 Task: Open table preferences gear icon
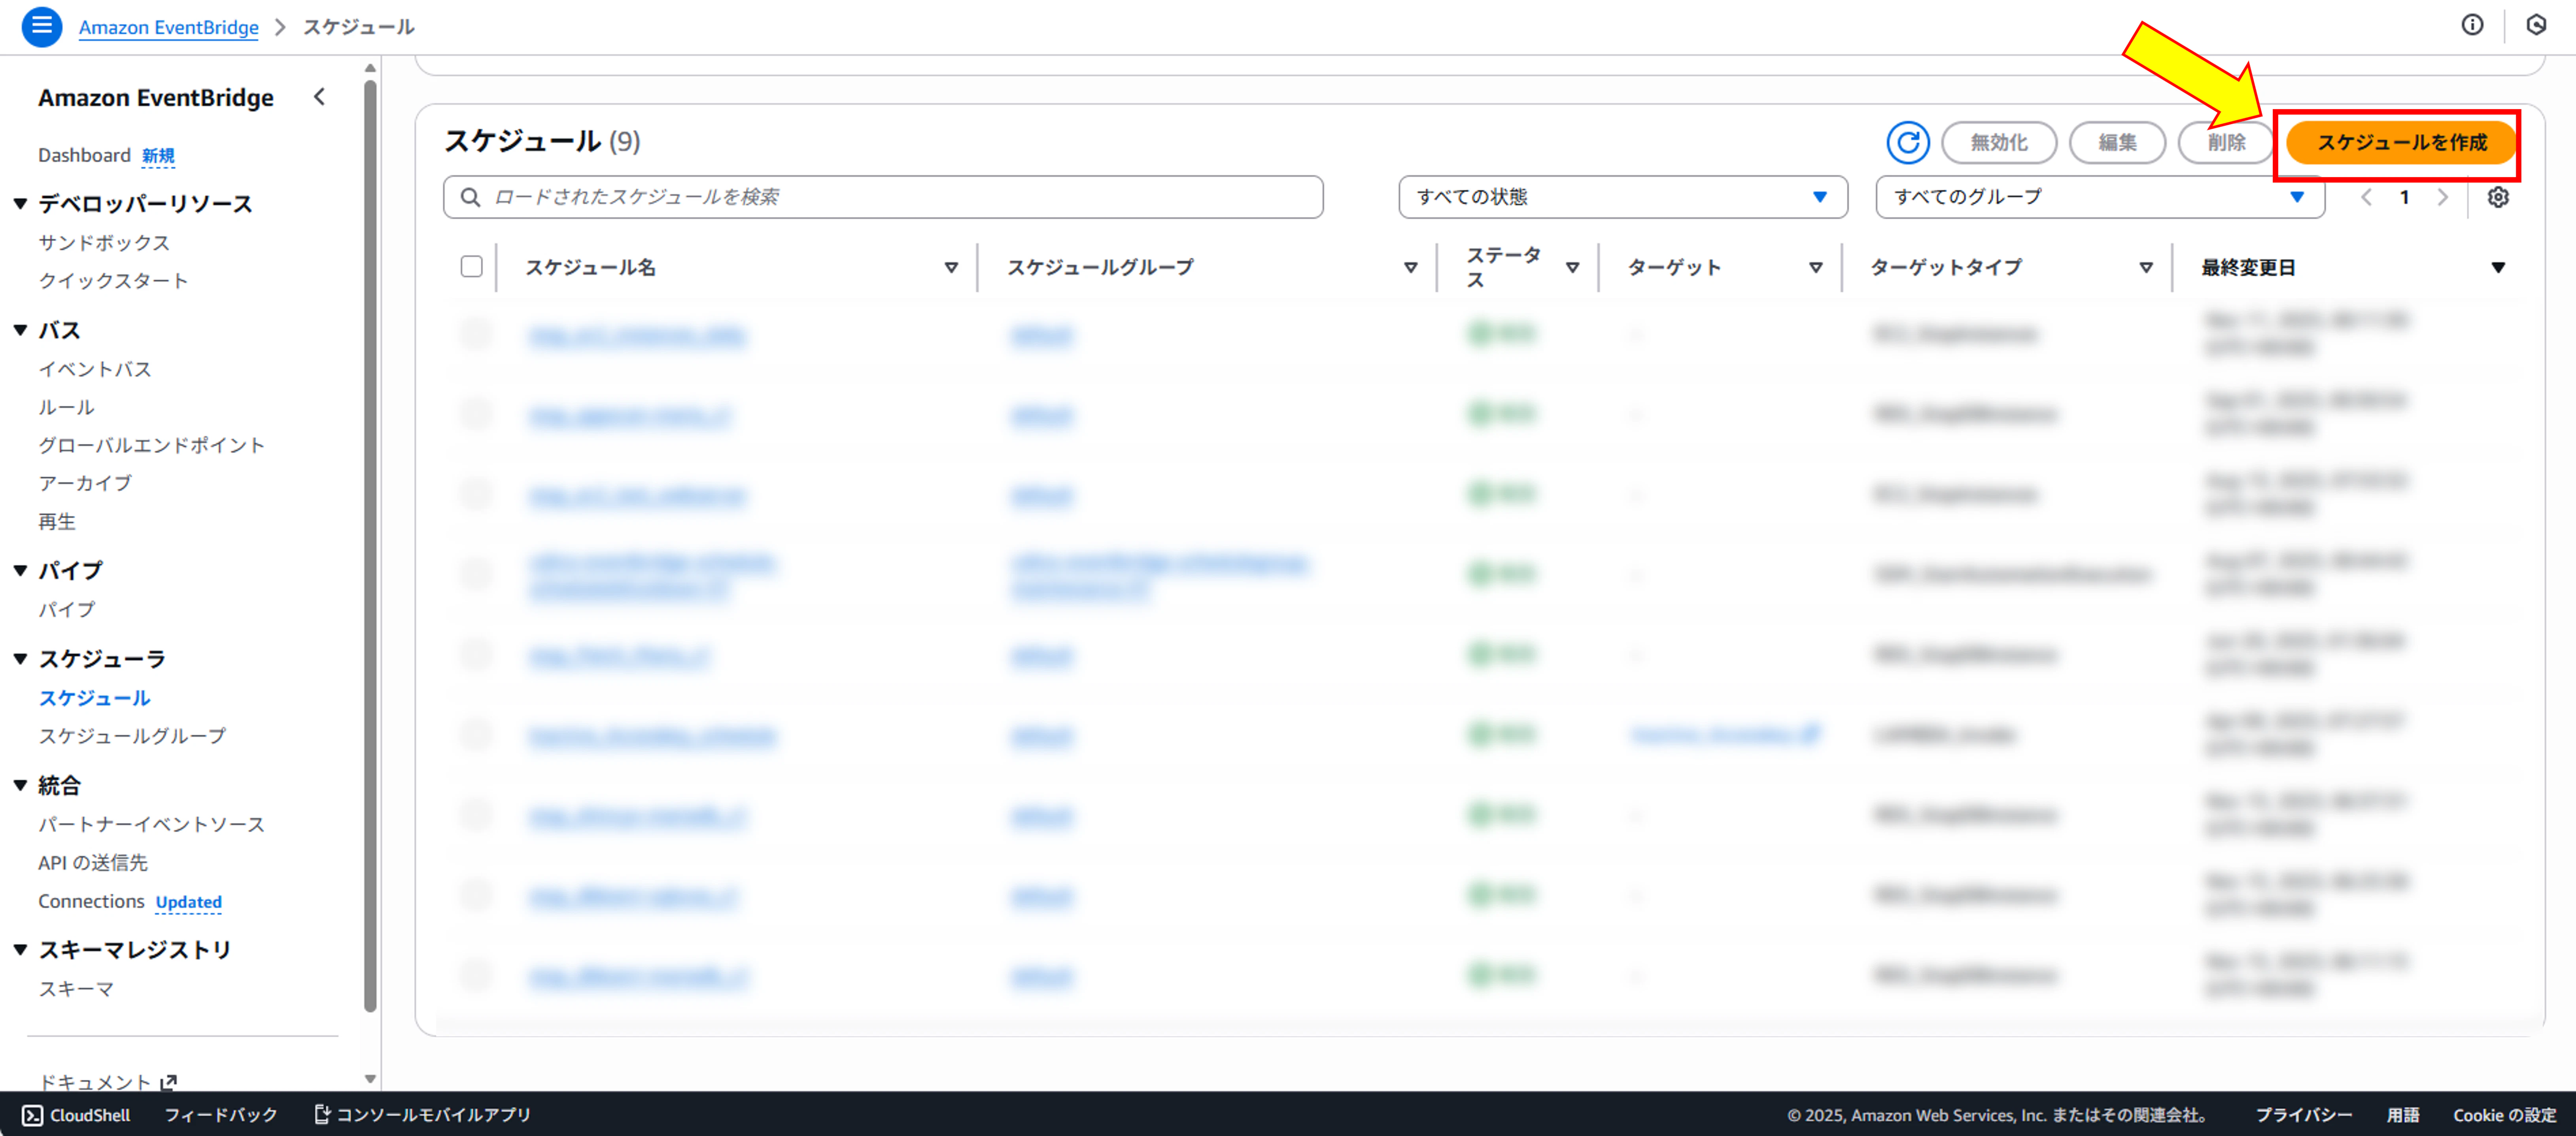tap(2498, 197)
